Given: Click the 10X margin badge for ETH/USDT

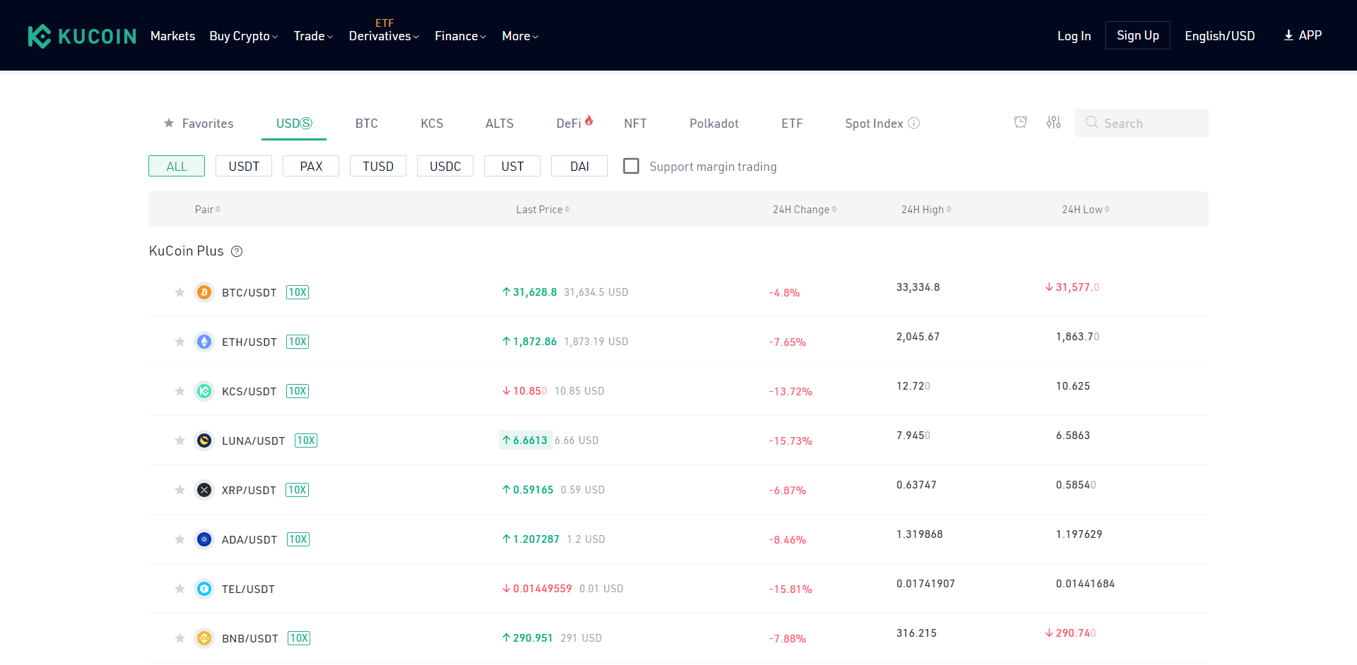Looking at the screenshot, I should pyautogui.click(x=298, y=342).
